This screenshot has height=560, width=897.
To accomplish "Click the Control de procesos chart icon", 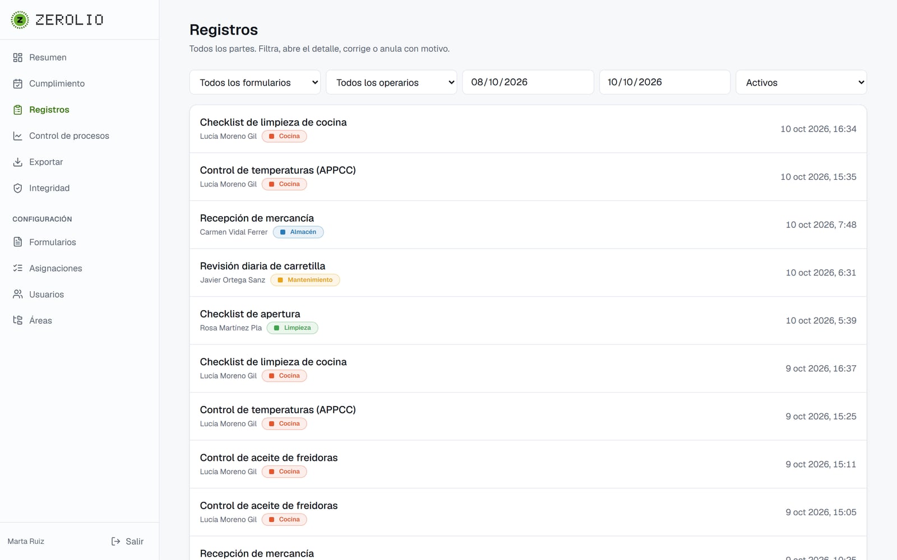I will 18,136.
